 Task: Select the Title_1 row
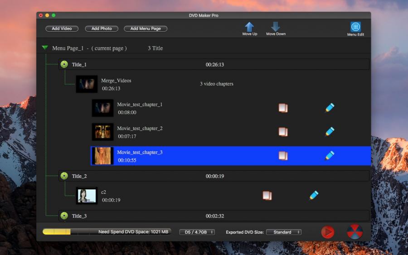tap(214, 64)
